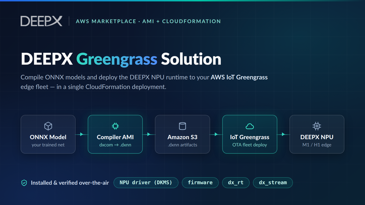The height and width of the screenshot is (205, 365).
Task: Click the DEEPX logo
Action: click(41, 21)
